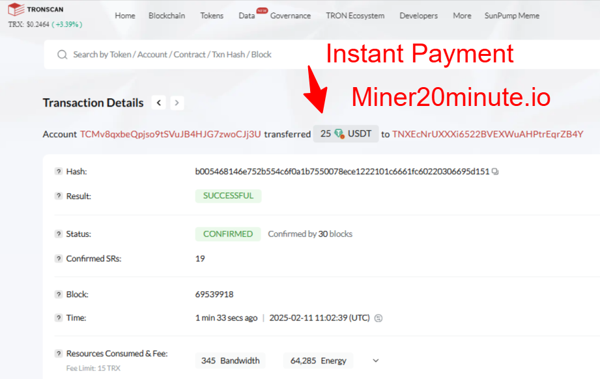This screenshot has width=600, height=379.
Task: Click the Confirmed SRs value 19
Action: click(200, 258)
